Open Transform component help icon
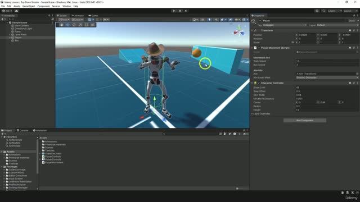The width and height of the screenshot is (360, 202). (350, 30)
